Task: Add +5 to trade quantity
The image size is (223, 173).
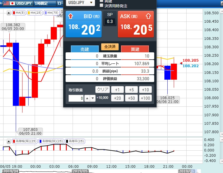Action: pyautogui.click(x=131, y=90)
